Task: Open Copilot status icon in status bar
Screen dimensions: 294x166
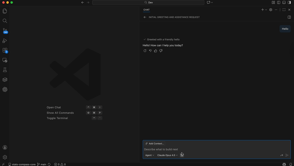Action: pyautogui.click(x=284, y=164)
